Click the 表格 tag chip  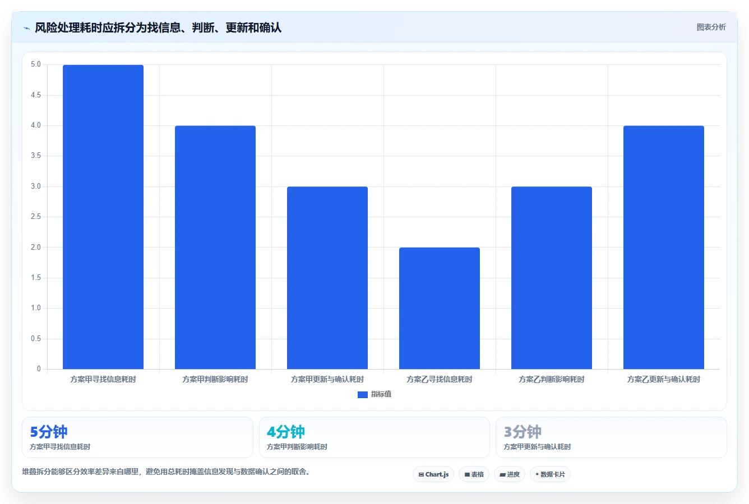474,474
